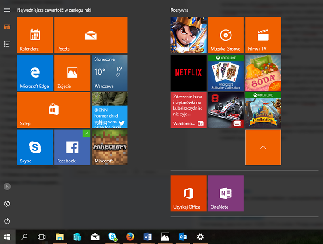Open Word from the taskbar

(148, 237)
